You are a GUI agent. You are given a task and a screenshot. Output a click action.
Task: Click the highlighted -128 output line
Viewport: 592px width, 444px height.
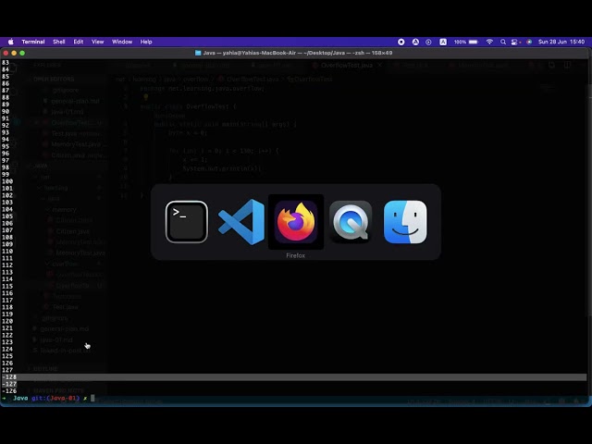click(294, 376)
